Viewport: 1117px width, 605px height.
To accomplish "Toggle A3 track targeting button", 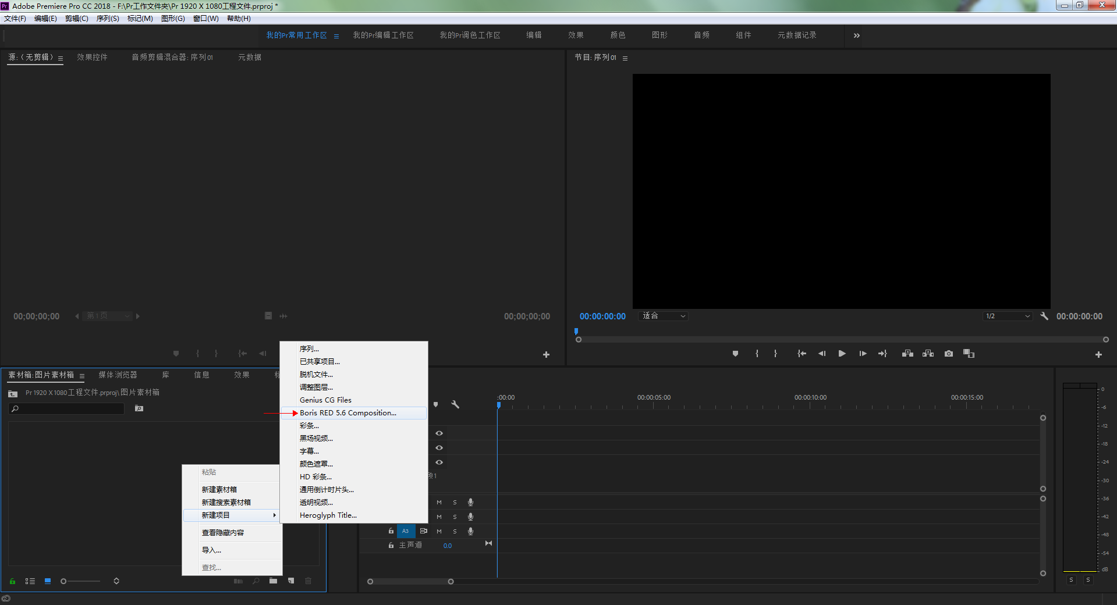I will tap(406, 531).
